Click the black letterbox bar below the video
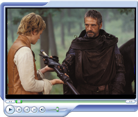 (x=71, y=97)
